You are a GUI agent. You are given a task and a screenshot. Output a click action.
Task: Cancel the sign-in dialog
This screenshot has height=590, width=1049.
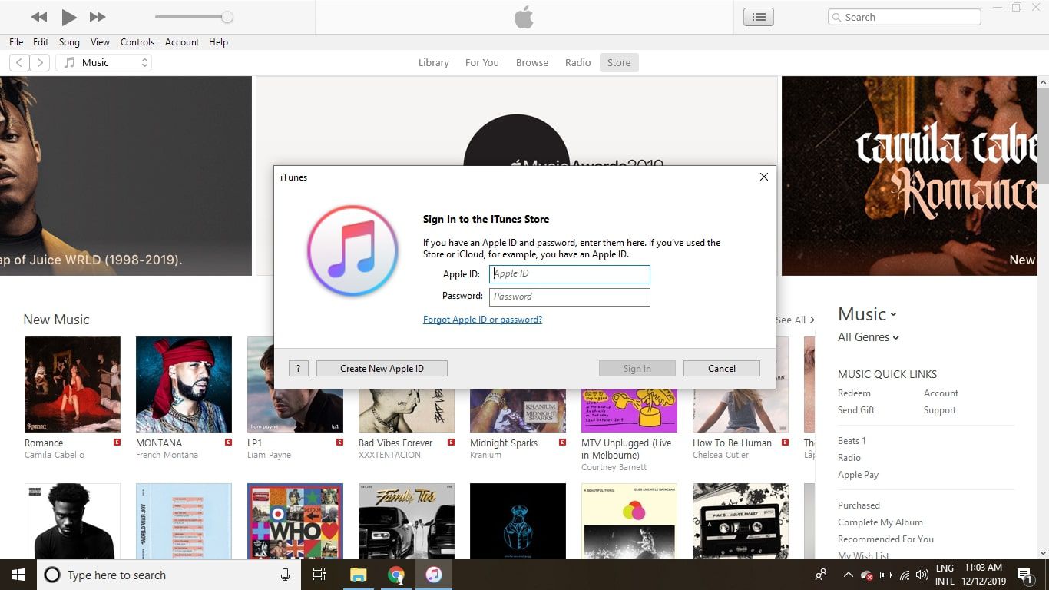tap(722, 369)
